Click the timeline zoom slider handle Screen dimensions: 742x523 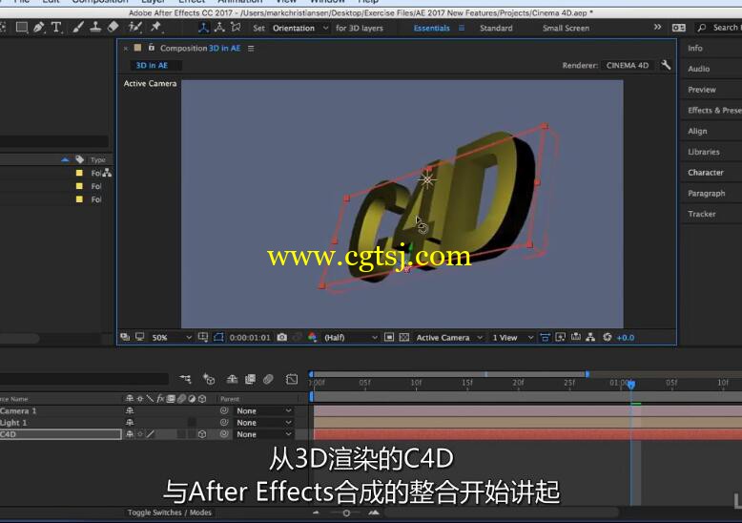(x=346, y=513)
